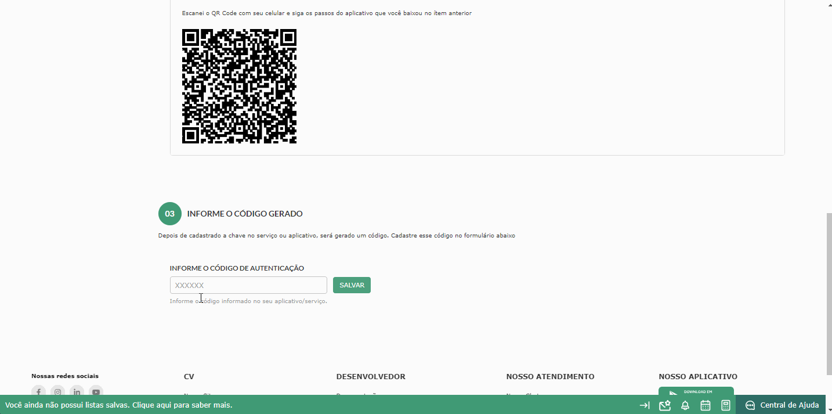Open the YouTube social icon
Viewport: 832px width, 414px height.
pos(96,391)
